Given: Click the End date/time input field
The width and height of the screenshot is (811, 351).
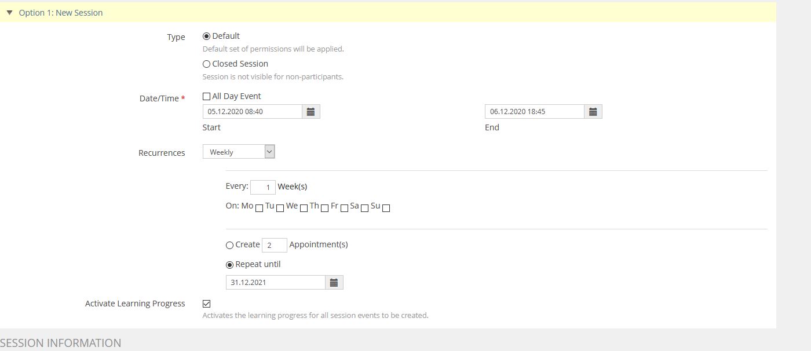Looking at the screenshot, I should (x=534, y=112).
